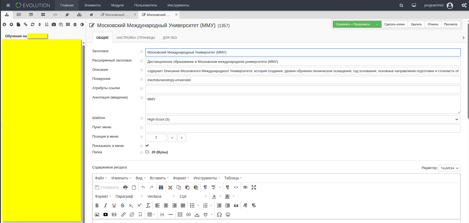Click the Bold formatting icon in editor
469x223 pixels.
click(97, 205)
